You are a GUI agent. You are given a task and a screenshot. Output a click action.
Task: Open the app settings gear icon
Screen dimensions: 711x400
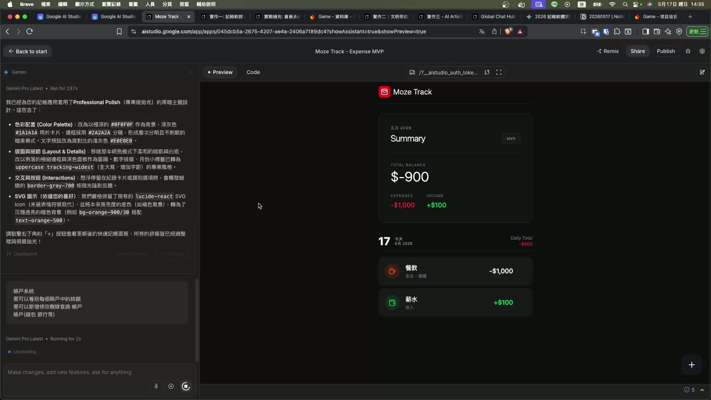pos(702,51)
